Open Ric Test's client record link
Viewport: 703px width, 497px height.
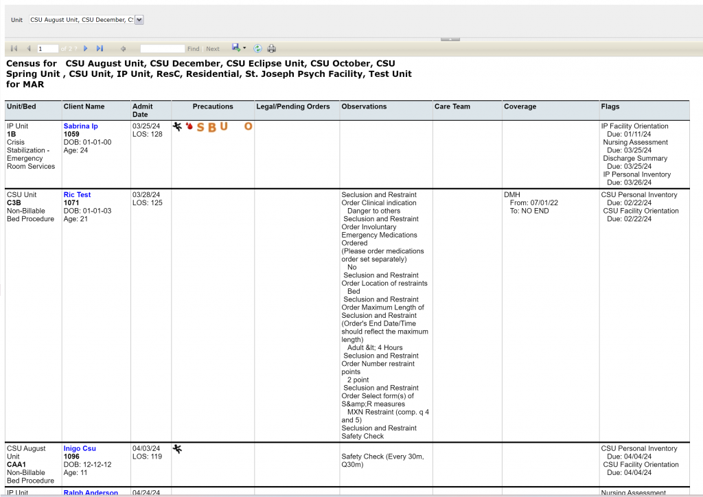click(76, 194)
